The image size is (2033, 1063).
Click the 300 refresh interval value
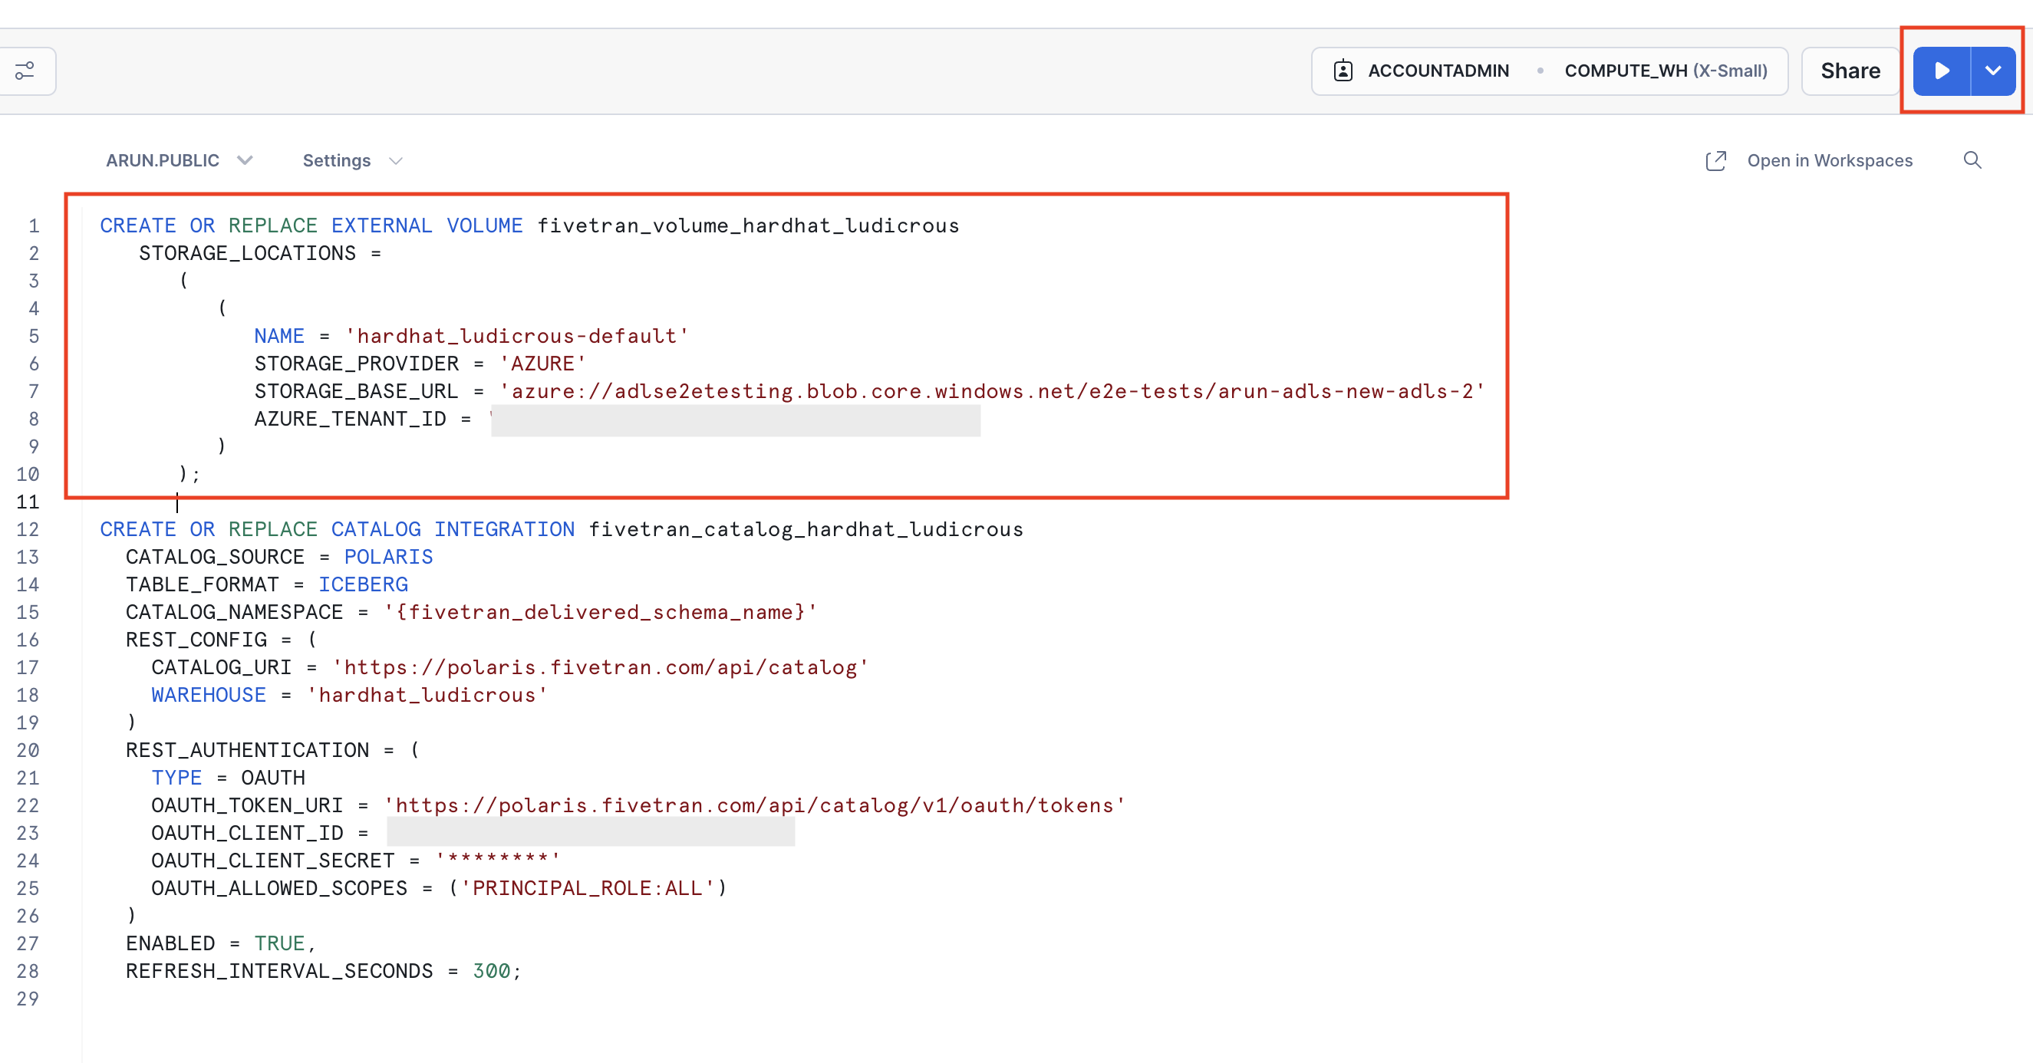pos(491,972)
